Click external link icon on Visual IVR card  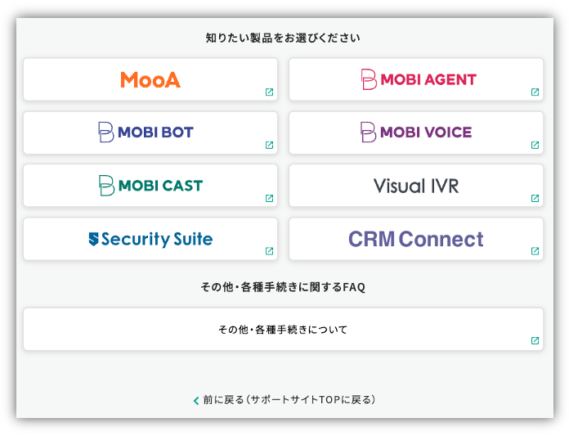point(535,198)
